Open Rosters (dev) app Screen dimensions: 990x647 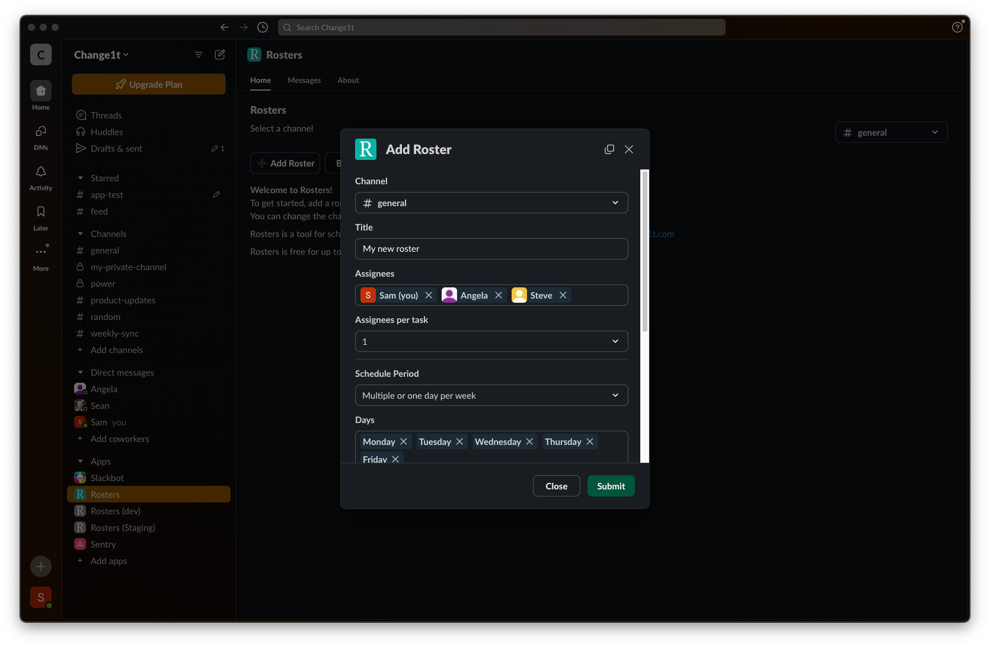(x=149, y=511)
